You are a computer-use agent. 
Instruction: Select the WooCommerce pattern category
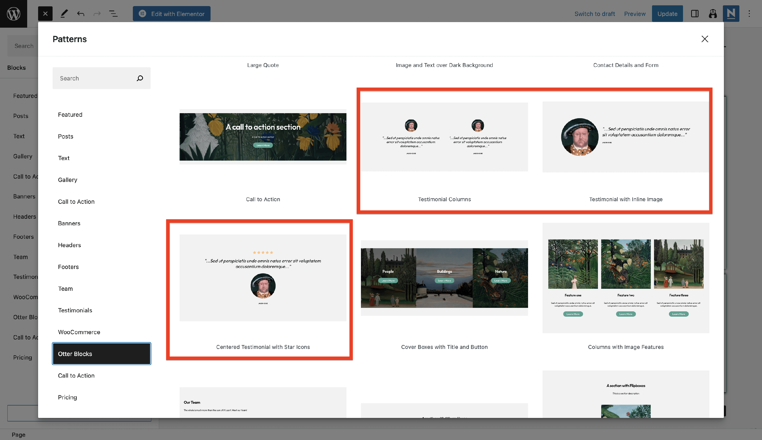click(x=79, y=332)
